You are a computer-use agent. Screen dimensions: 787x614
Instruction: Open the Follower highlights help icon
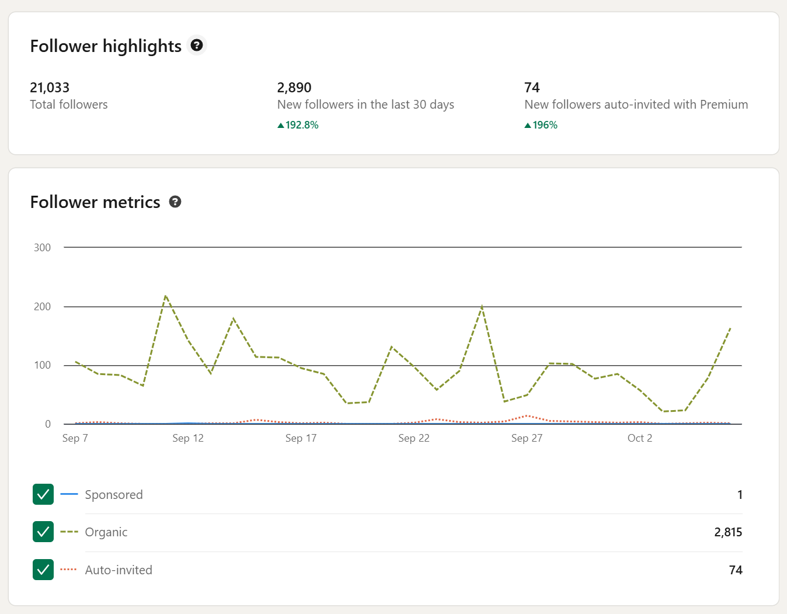(197, 45)
